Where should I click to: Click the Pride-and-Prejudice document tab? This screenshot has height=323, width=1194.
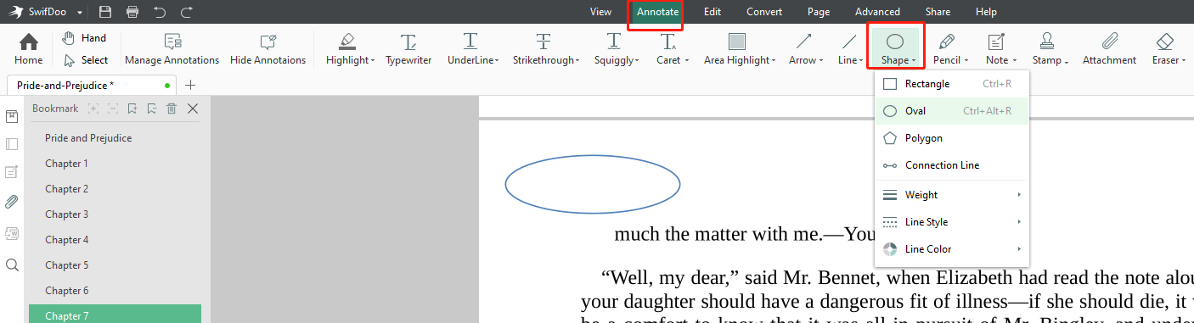91,85
